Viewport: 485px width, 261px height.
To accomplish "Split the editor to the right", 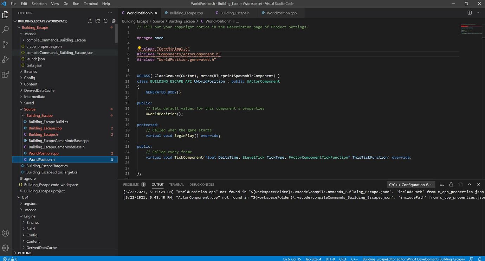I will pyautogui.click(x=470, y=13).
